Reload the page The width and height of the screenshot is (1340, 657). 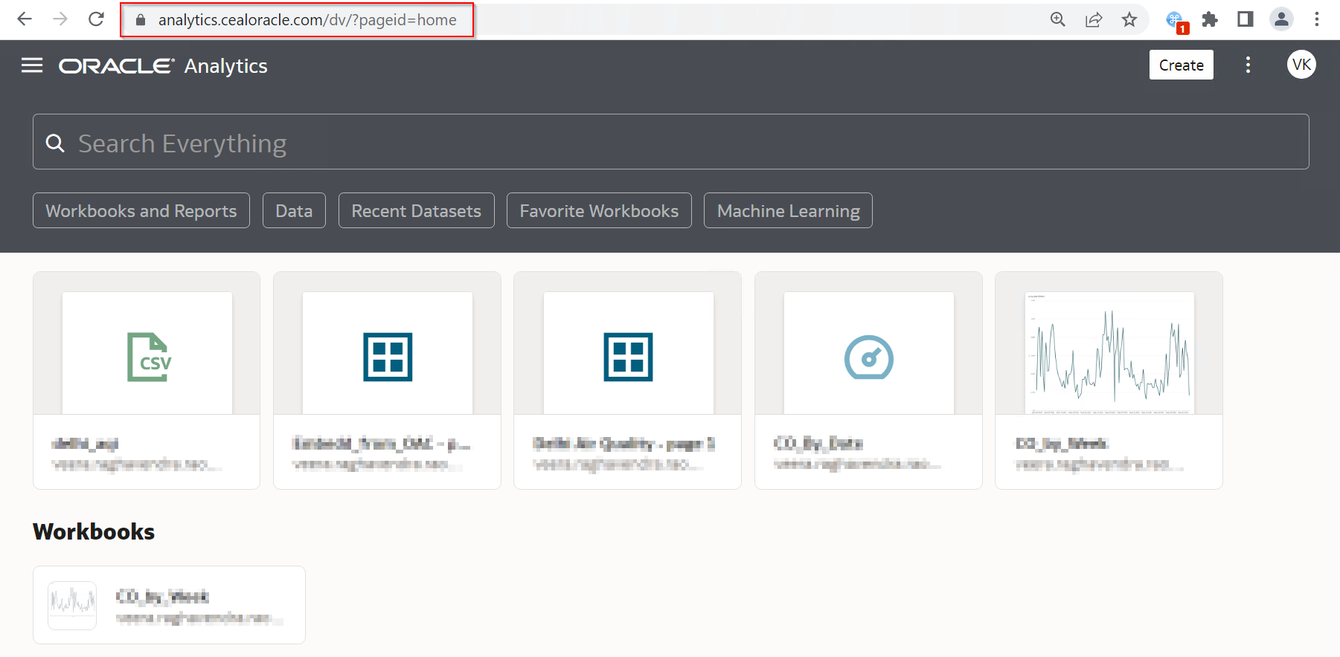96,19
